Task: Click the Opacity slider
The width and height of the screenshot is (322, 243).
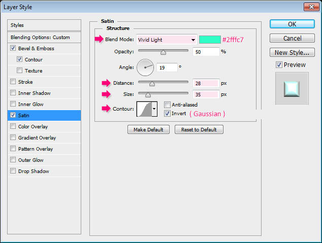Action: pos(164,52)
